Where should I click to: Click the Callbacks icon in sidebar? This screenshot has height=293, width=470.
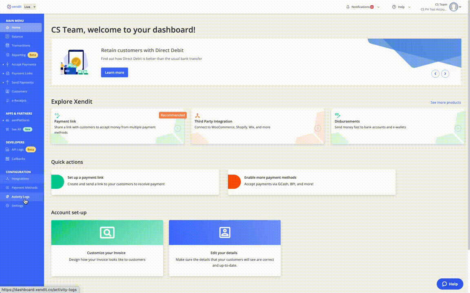point(7,159)
